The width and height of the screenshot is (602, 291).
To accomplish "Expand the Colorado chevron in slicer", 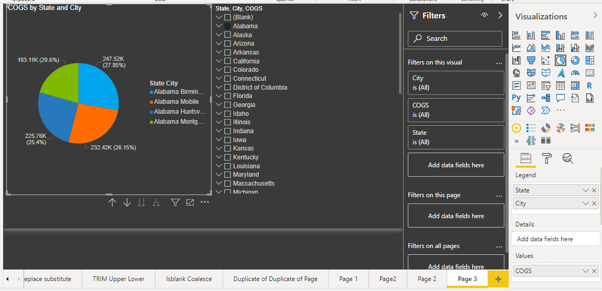I will click(219, 70).
